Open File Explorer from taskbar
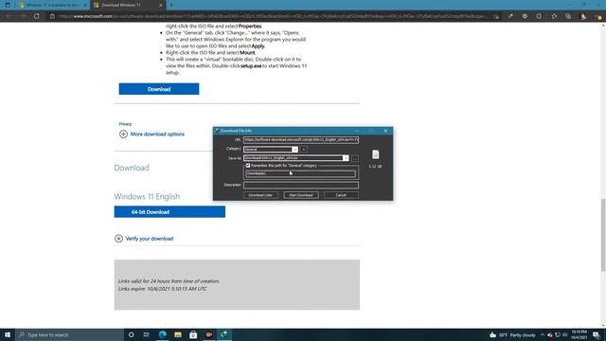The image size is (606, 341). [x=178, y=334]
